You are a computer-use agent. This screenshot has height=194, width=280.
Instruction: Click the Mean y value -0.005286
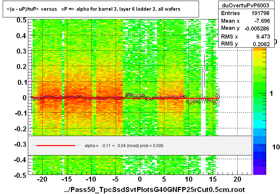click(256, 28)
